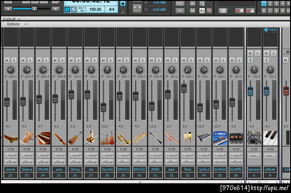This screenshot has width=291, height=193.
Task: Click the REED track name label
Action: point(156,169)
